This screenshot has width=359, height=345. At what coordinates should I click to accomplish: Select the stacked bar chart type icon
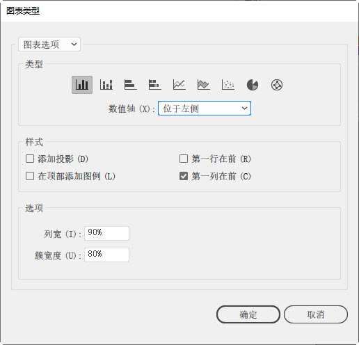[x=155, y=85]
